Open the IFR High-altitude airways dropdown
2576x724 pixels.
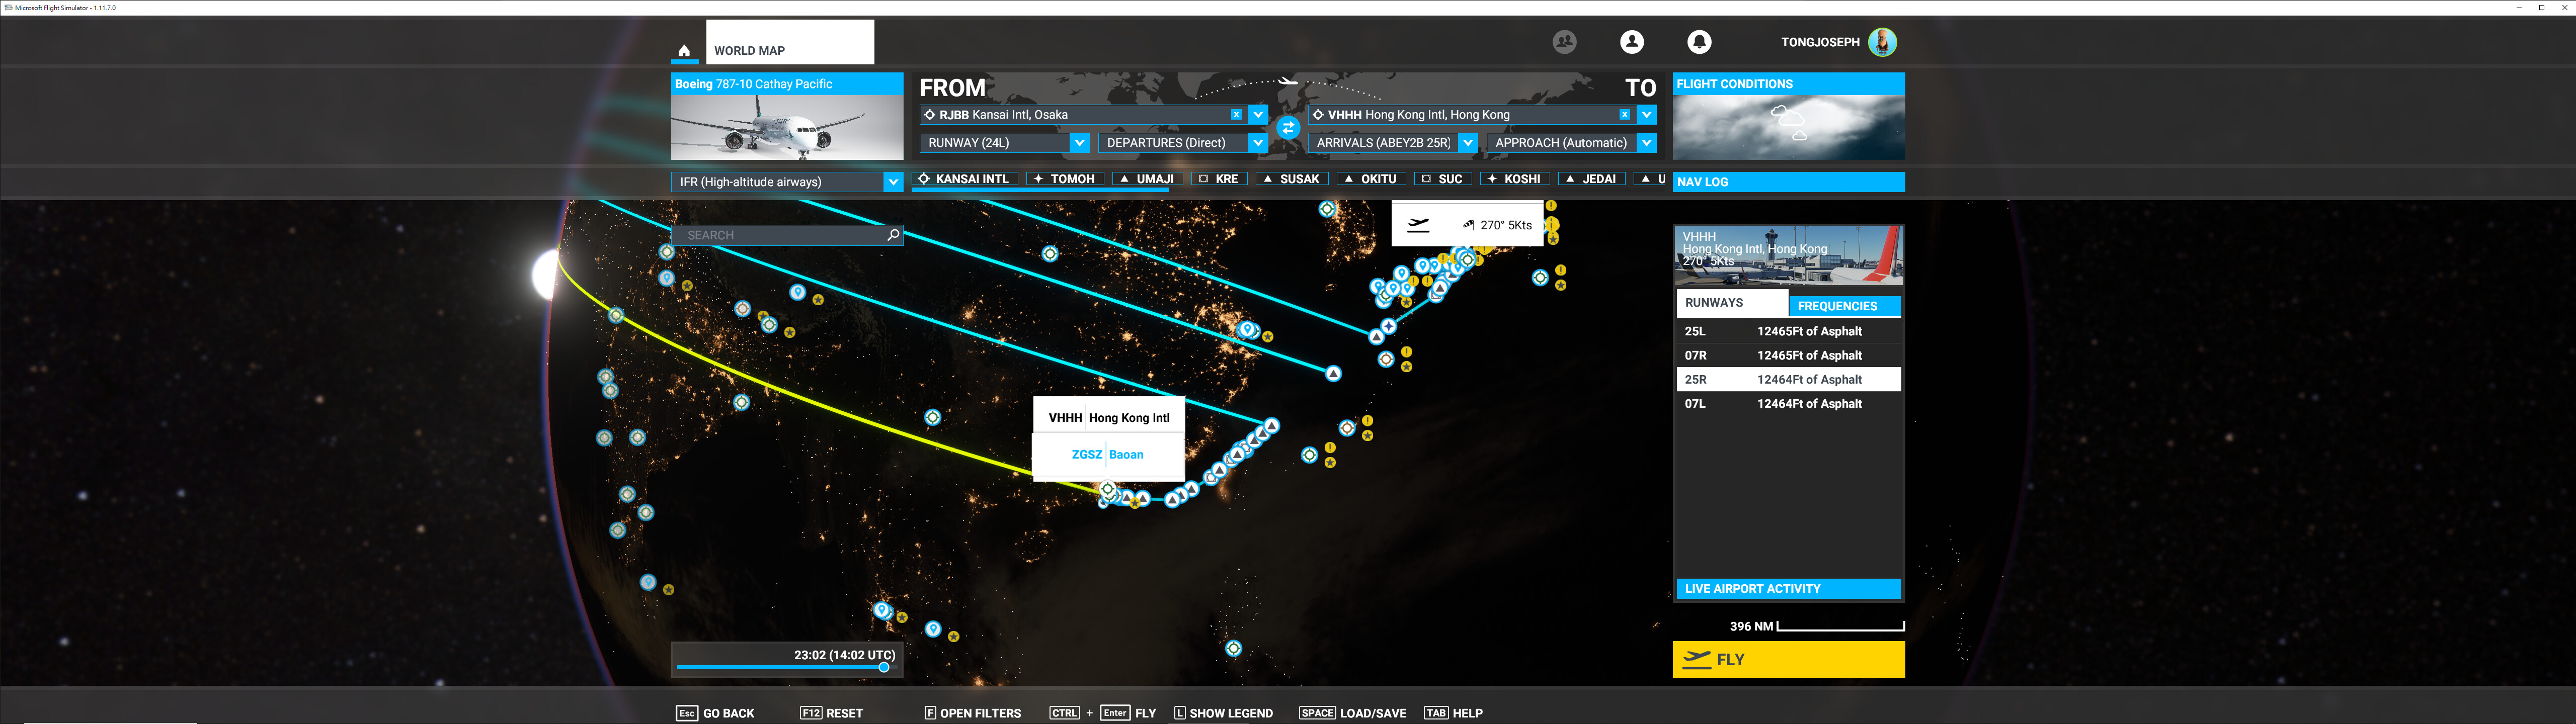[787, 182]
